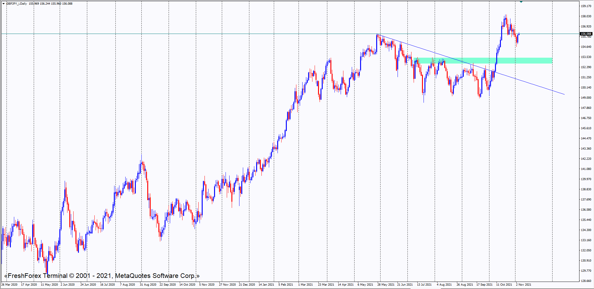Click the teal chart shift triangle marker

521,2
